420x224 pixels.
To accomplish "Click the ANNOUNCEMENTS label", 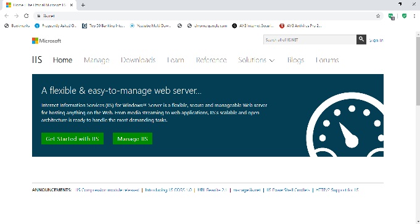I will (x=52, y=190).
